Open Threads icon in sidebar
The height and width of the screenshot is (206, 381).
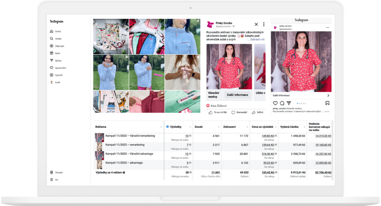pyautogui.click(x=51, y=172)
